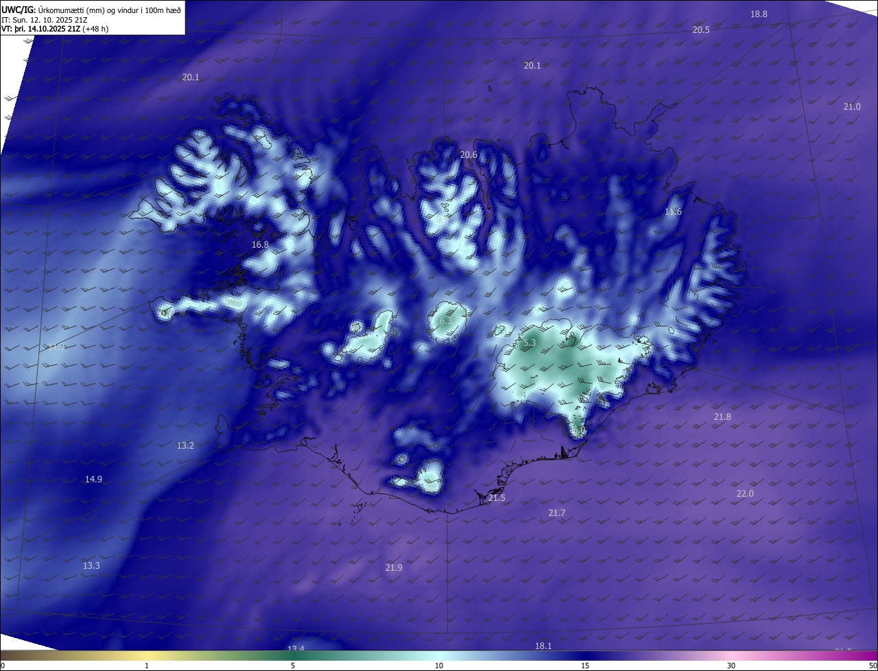This screenshot has width=878, height=671.
Task: Click the 0 tick on the color scale
Action: (x=2, y=666)
